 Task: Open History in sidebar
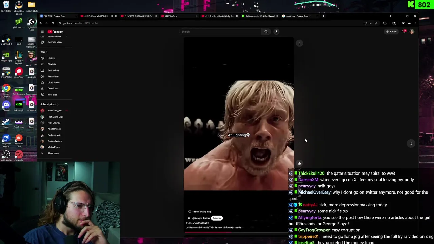pyautogui.click(x=51, y=58)
